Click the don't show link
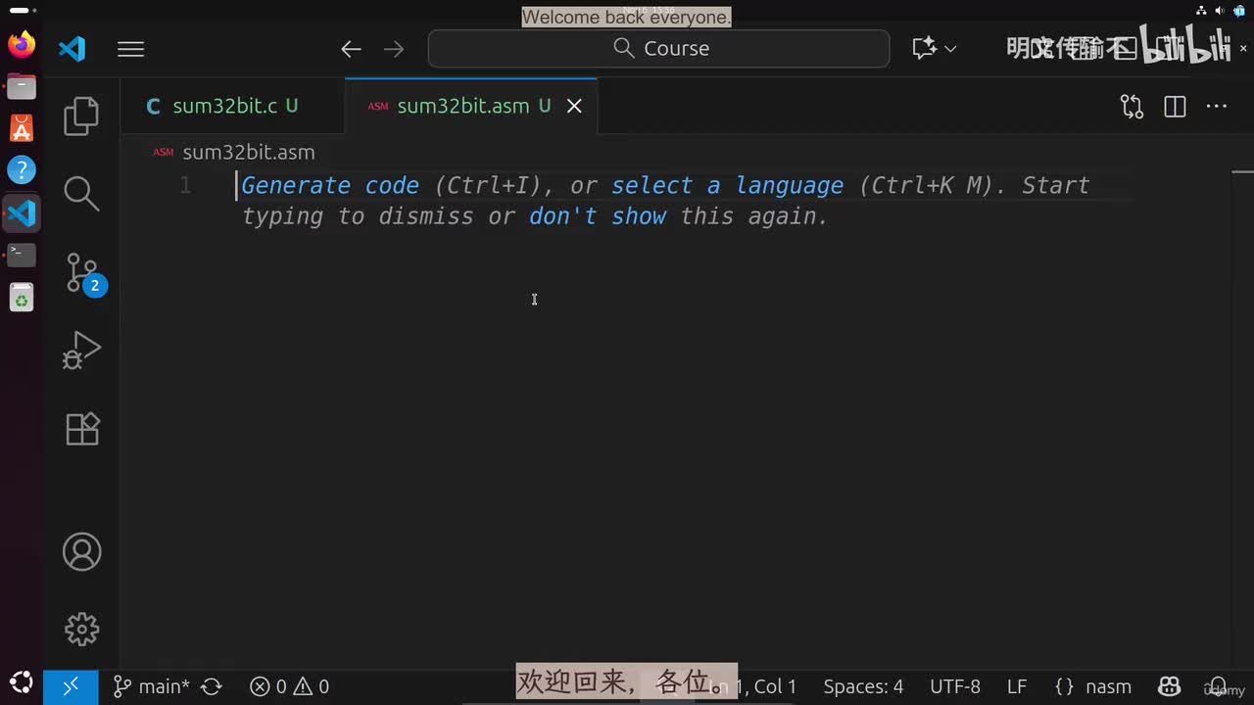The image size is (1254, 705). 598,216
